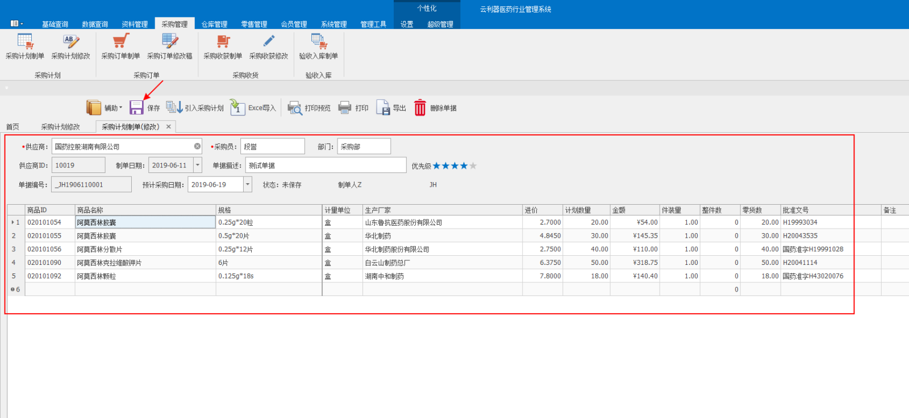Open the 采购计划修改 document tab

(x=60, y=126)
